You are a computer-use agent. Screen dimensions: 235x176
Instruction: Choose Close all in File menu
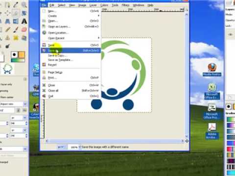pyautogui.click(x=71, y=90)
